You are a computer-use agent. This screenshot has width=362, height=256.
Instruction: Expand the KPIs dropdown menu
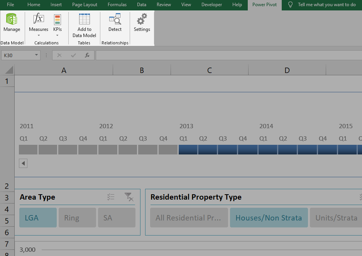57,34
